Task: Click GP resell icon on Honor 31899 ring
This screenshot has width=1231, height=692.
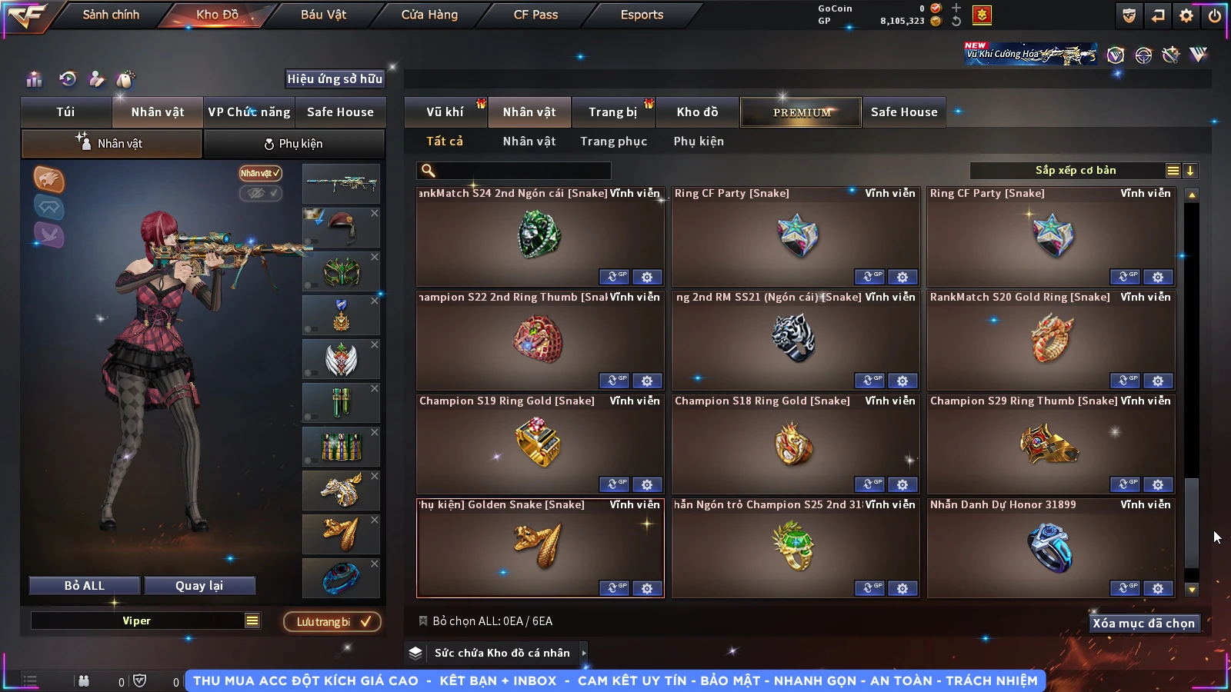Action: coord(1125,588)
